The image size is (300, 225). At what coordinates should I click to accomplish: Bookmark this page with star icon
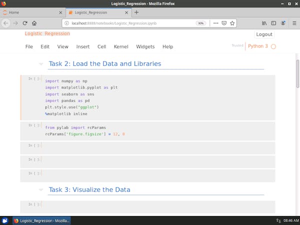232,23
